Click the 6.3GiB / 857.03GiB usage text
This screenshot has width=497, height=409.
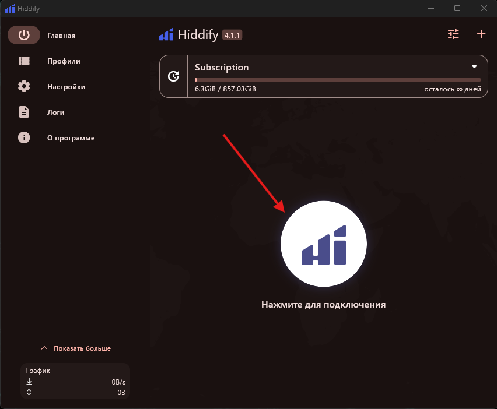point(225,89)
